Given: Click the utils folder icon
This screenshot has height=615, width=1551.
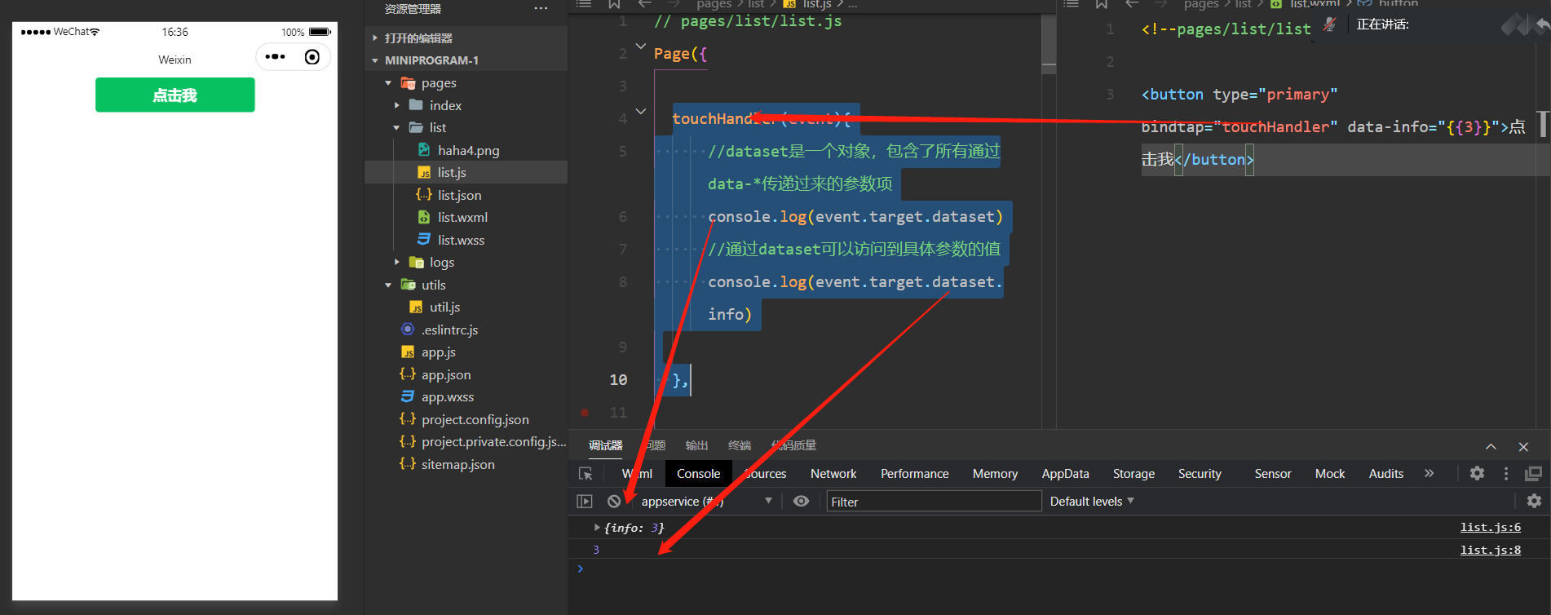Looking at the screenshot, I should (409, 285).
